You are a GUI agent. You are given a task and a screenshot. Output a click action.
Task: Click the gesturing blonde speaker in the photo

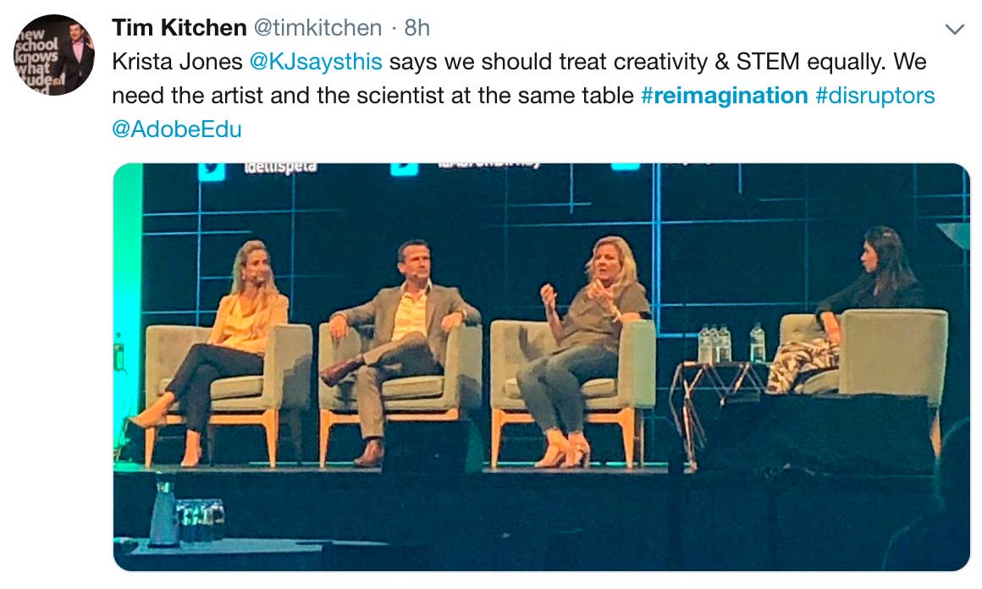pos(584,330)
